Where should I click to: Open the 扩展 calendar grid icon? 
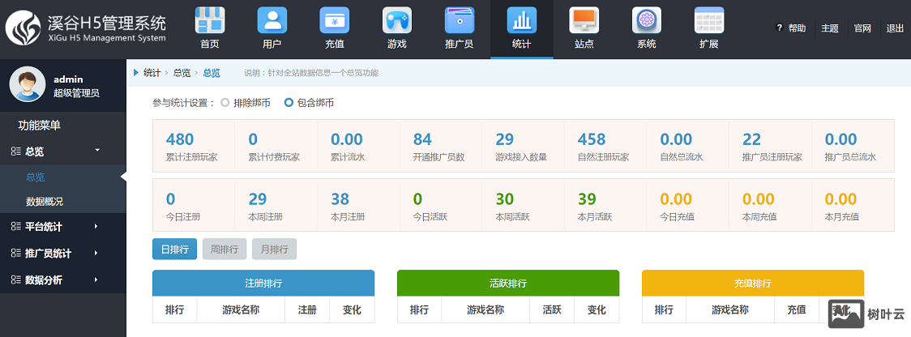coord(709,20)
